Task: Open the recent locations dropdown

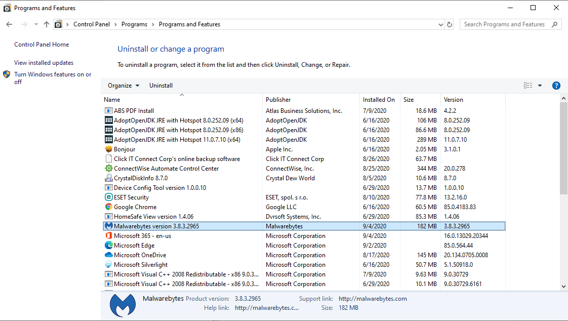Action: [36, 24]
